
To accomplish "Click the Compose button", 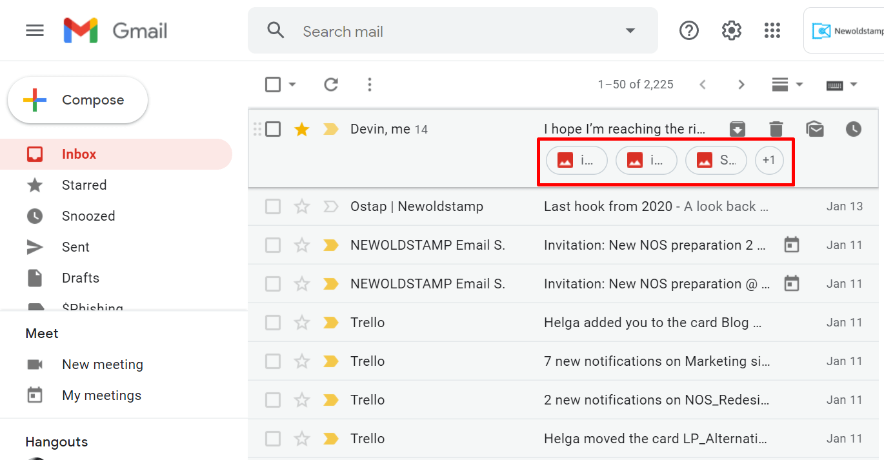I will click(x=78, y=100).
